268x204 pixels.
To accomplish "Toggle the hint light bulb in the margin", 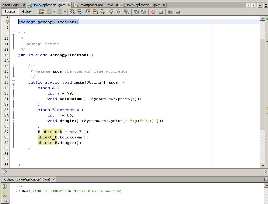I will coord(7,22).
